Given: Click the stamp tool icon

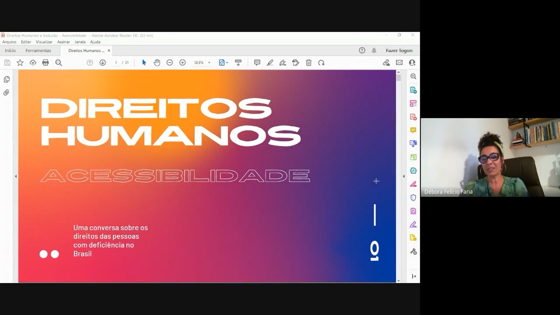Looking at the screenshot, I should tap(296, 63).
